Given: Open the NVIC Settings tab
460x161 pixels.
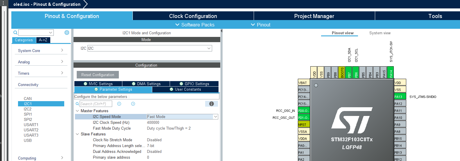Looking at the screenshot, I should pos(98,84).
